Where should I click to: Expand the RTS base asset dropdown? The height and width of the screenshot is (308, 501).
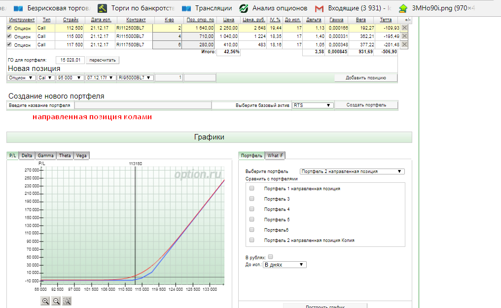[x=313, y=105]
